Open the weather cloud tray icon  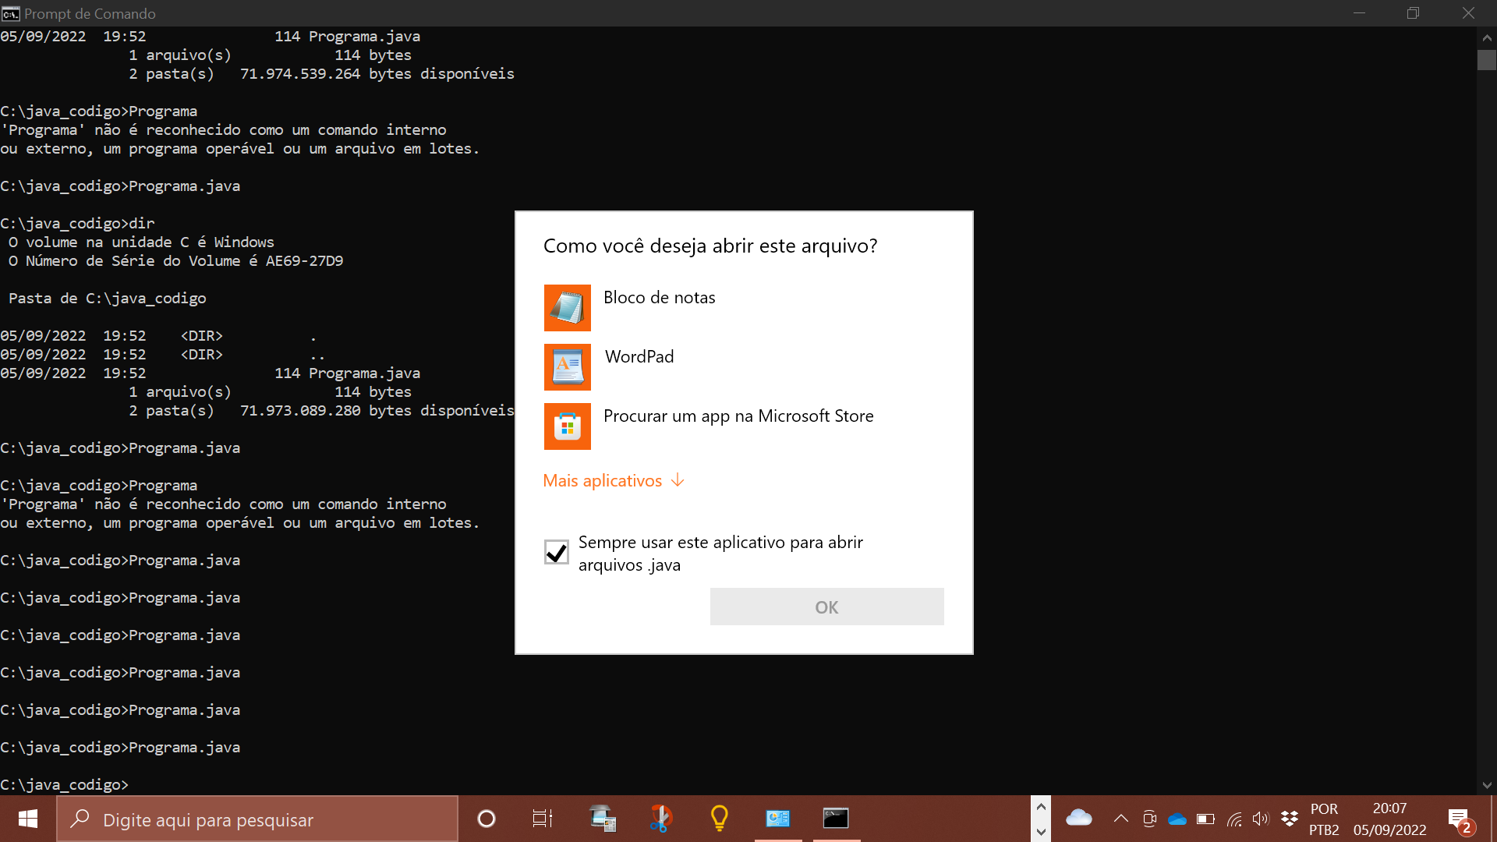pyautogui.click(x=1079, y=818)
